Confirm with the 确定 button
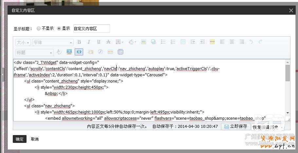 pyautogui.click(x=19, y=139)
